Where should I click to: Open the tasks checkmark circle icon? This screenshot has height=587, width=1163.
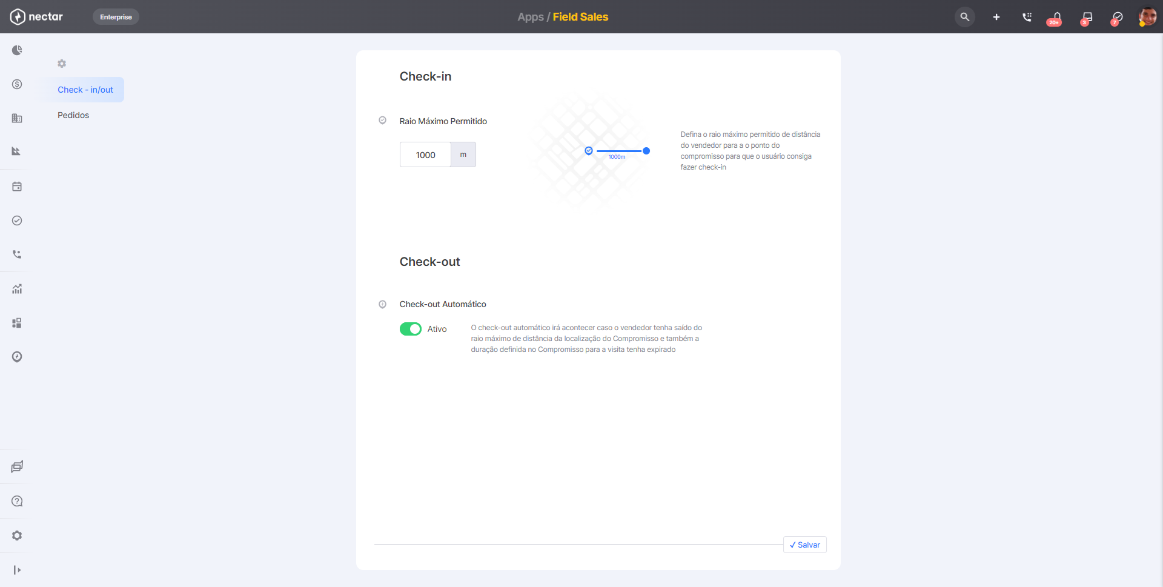coord(17,221)
